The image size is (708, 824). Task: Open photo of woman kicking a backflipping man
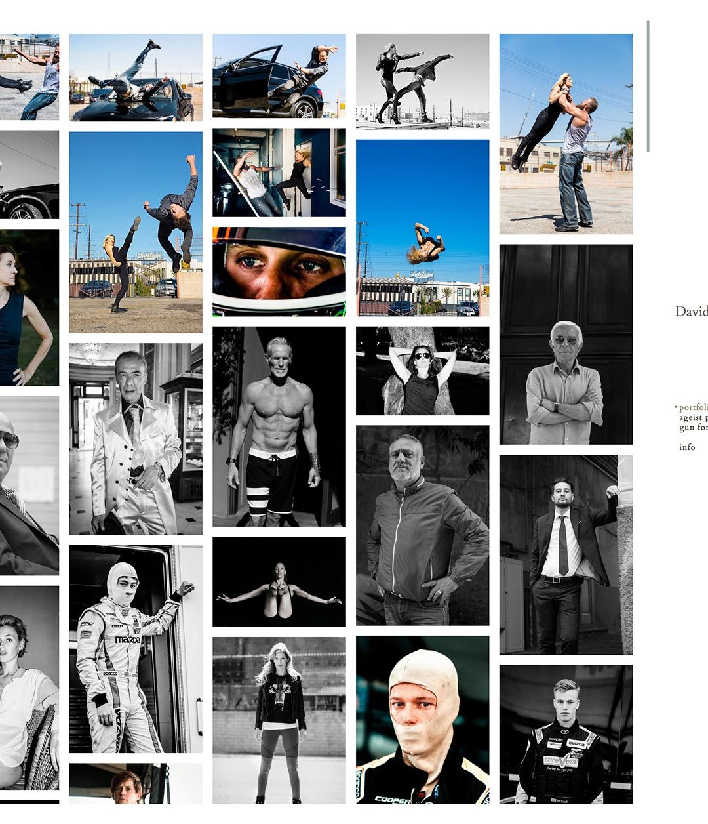[x=136, y=232]
